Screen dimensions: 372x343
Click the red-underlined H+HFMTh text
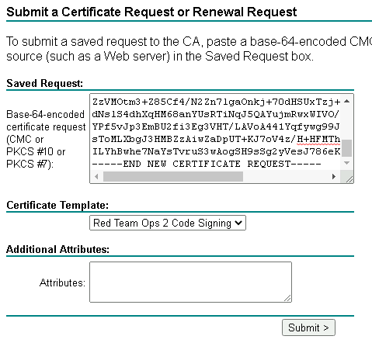(x=318, y=139)
